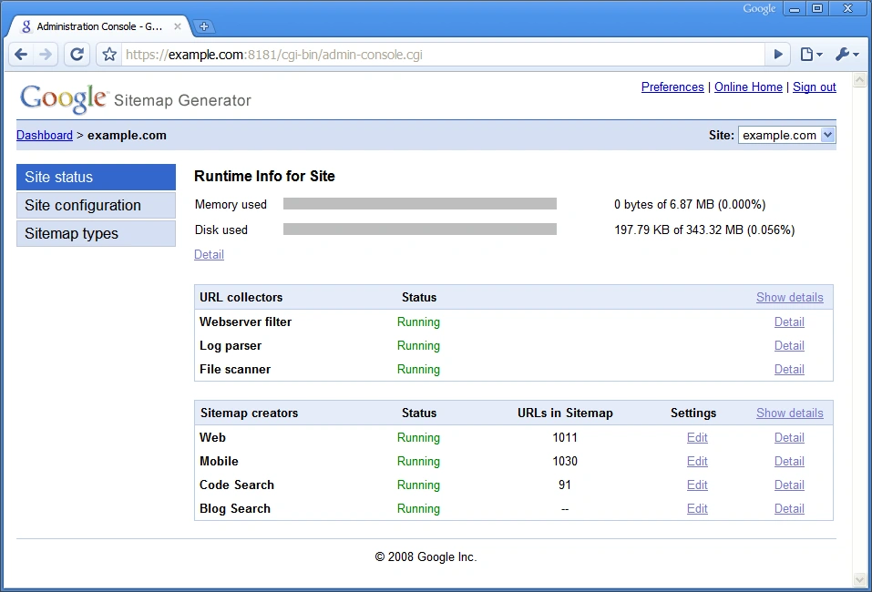Open Preferences from the header
This screenshot has width=872, height=592.
[x=672, y=87]
